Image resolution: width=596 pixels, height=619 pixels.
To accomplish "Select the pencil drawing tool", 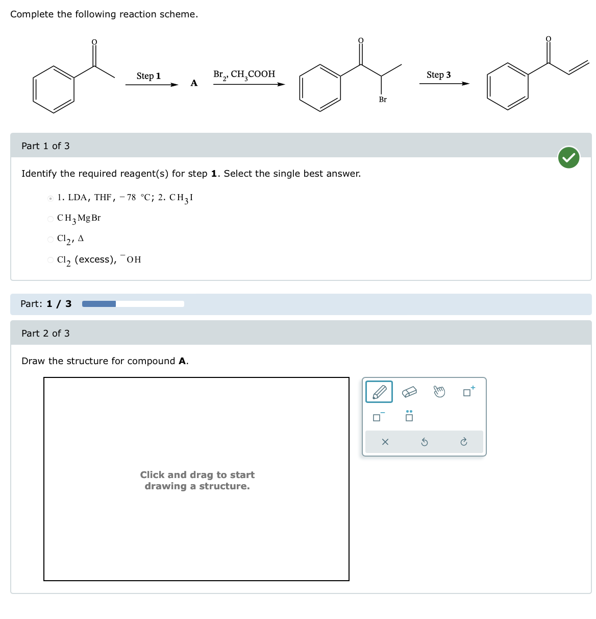I will (x=378, y=391).
